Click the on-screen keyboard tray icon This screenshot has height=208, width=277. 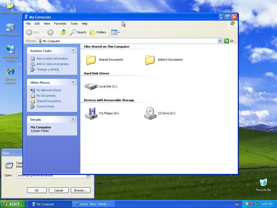pyautogui.click(x=237, y=204)
